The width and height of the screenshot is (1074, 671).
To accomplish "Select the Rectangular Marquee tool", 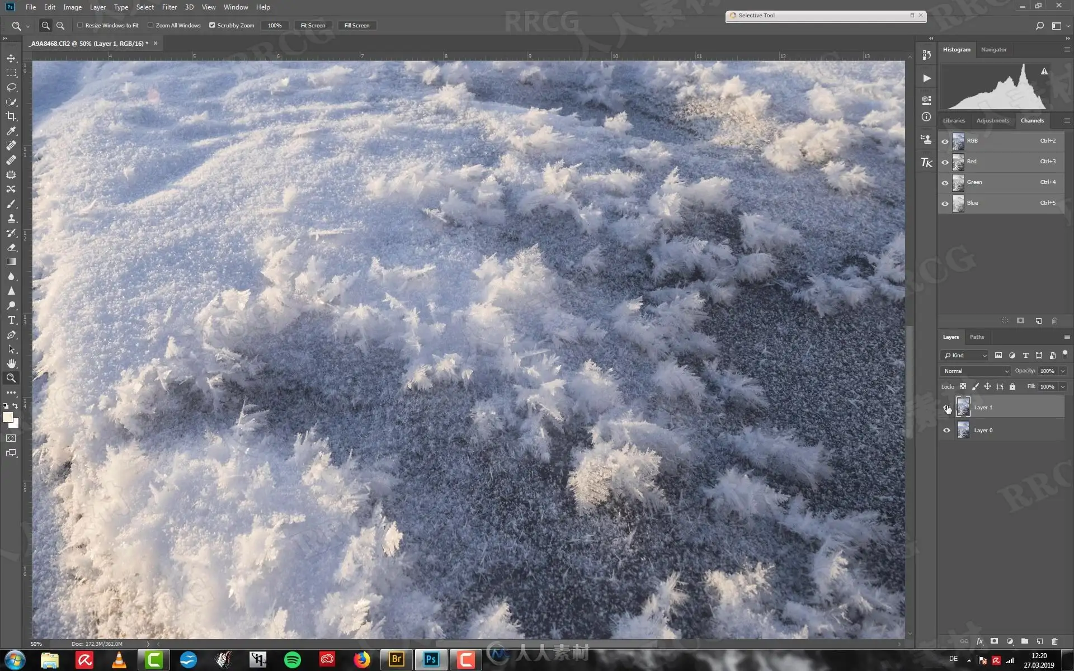I will [11, 73].
